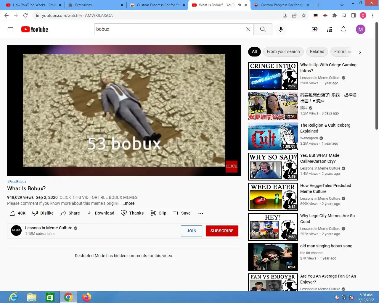Go back in browser history

coord(7,15)
